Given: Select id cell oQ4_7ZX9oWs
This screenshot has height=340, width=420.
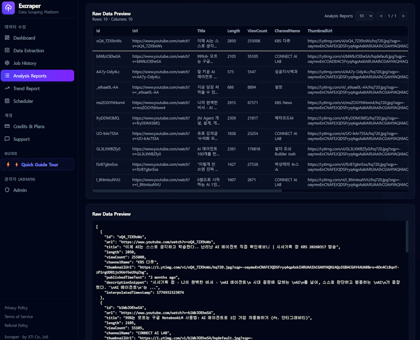Looking at the screenshot, I should click(x=109, y=41).
